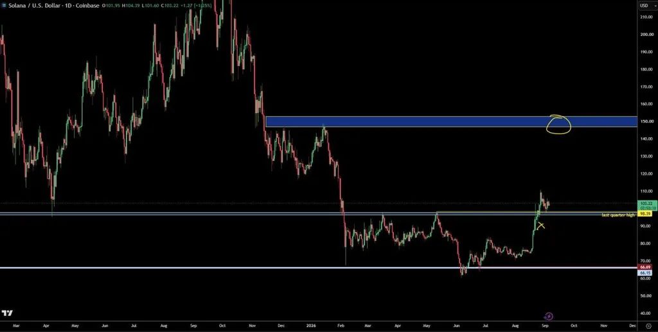Click the TradingView logo

pyautogui.click(x=7, y=313)
